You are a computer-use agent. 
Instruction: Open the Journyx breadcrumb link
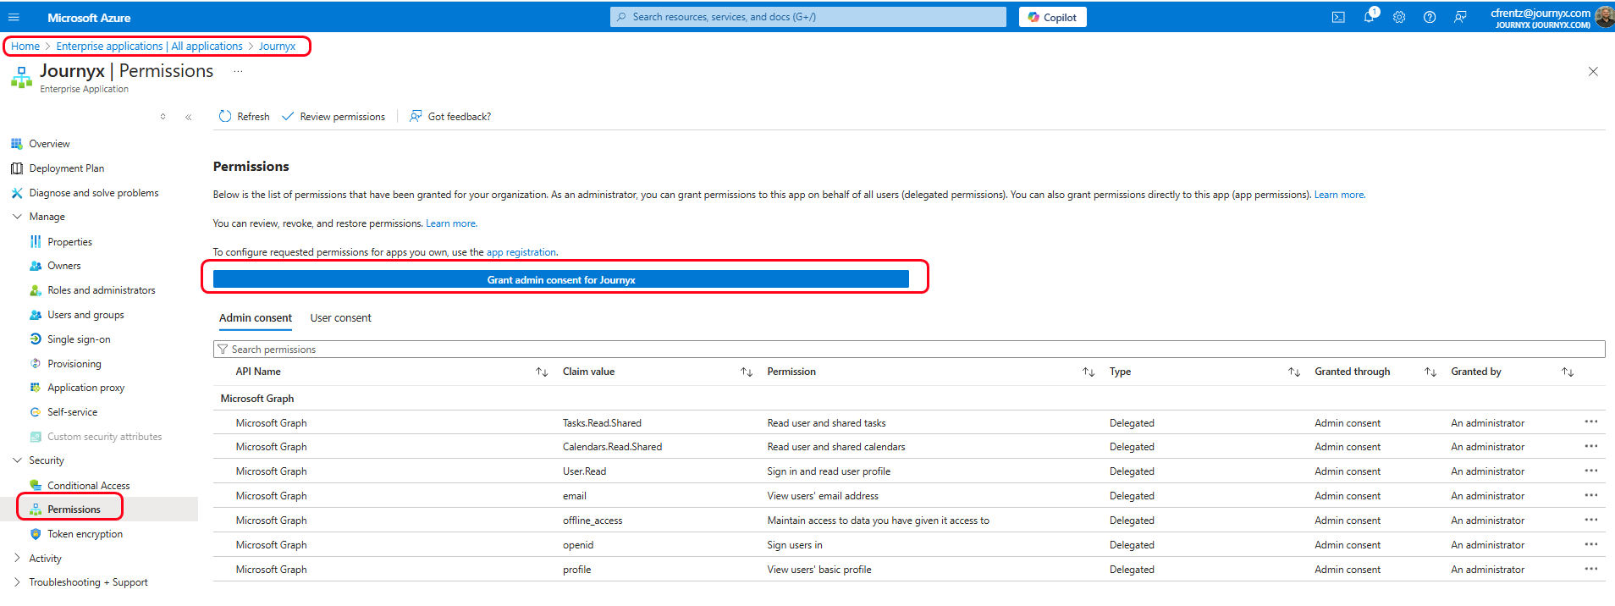(277, 47)
